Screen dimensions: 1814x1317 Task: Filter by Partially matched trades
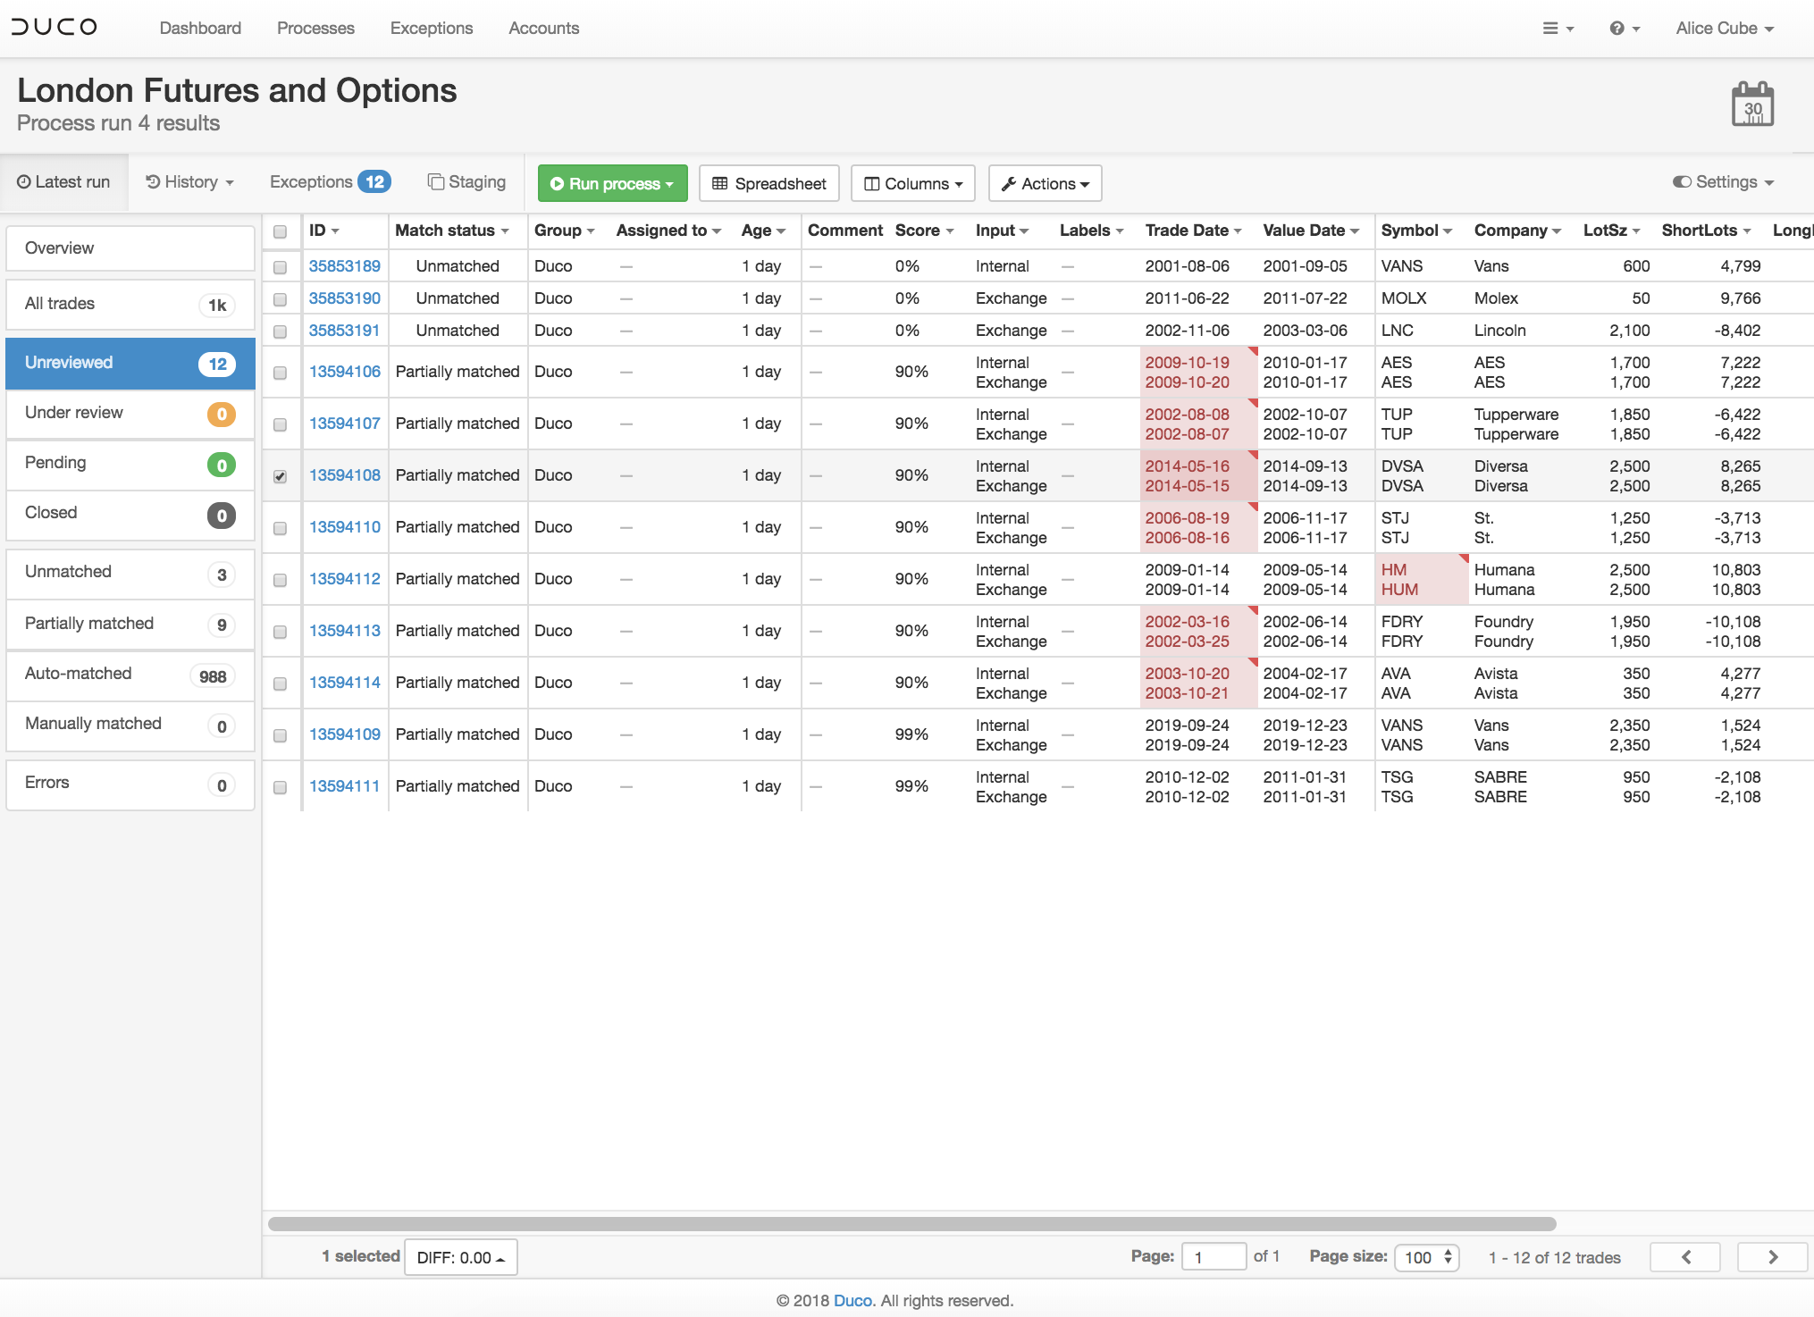click(130, 624)
